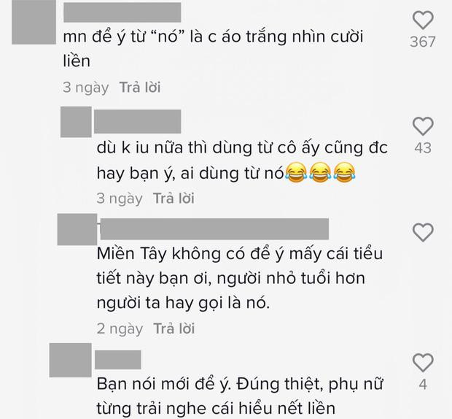Click Trả lời under the Miền Tây comment
The width and height of the screenshot is (452, 419).
coord(174,328)
